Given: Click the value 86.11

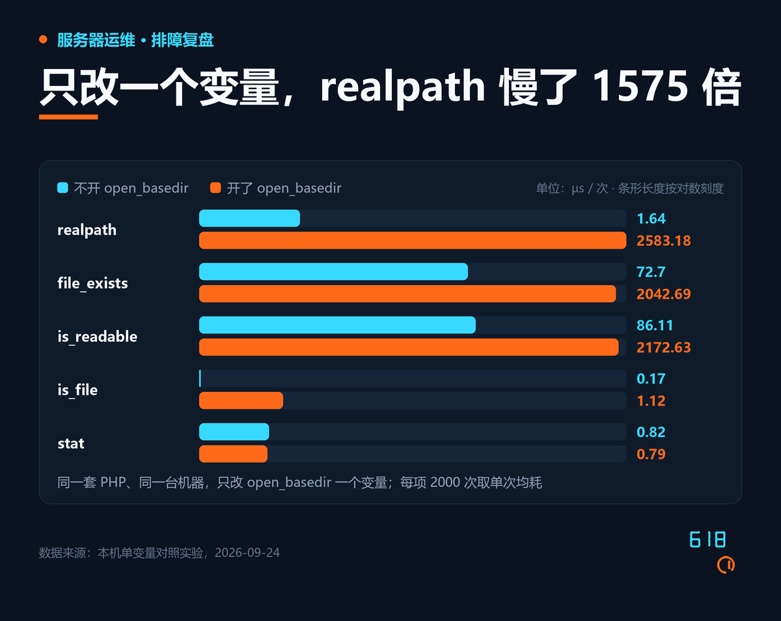Looking at the screenshot, I should pos(655,325).
